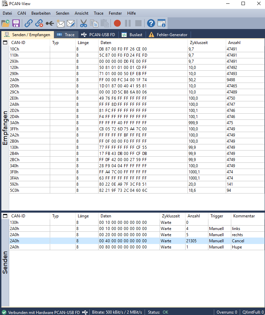Open the Ansicht menu
This screenshot has width=265, height=315.
click(82, 13)
